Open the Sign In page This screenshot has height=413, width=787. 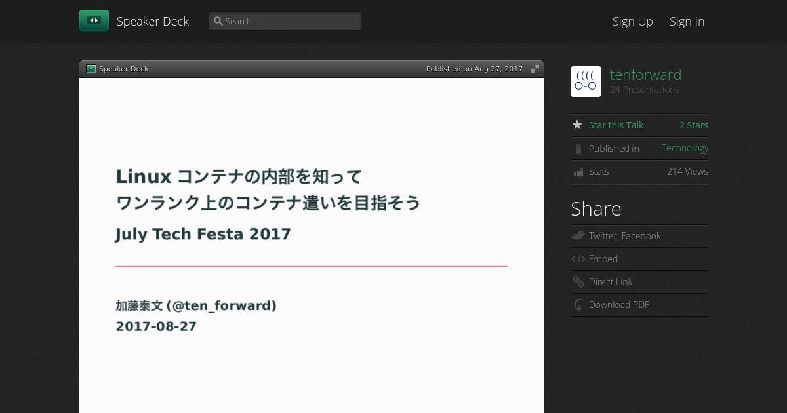(x=687, y=21)
